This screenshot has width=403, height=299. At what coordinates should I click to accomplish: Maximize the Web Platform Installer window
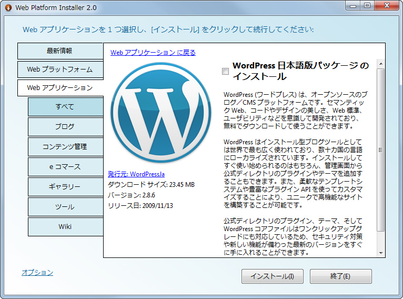click(367, 6)
